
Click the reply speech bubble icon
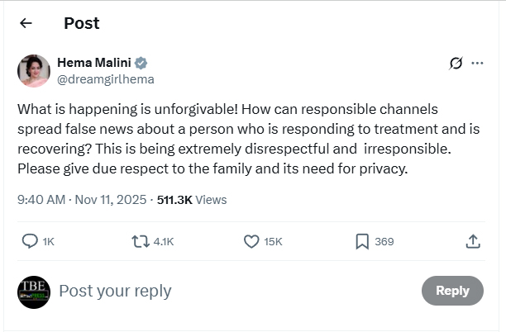30,241
